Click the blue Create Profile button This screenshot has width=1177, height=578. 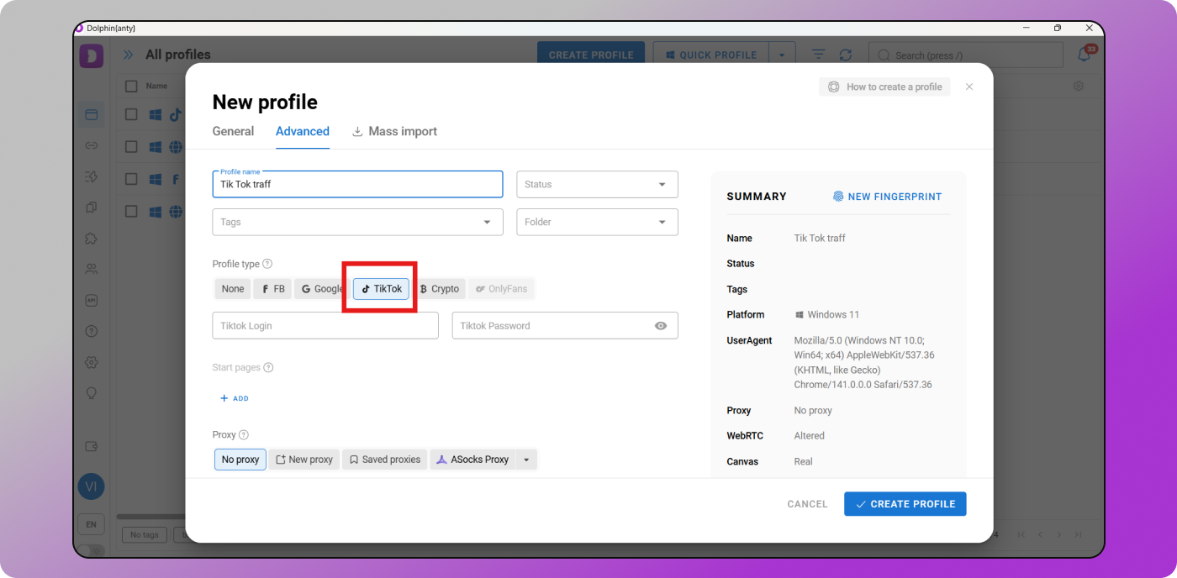coord(905,504)
